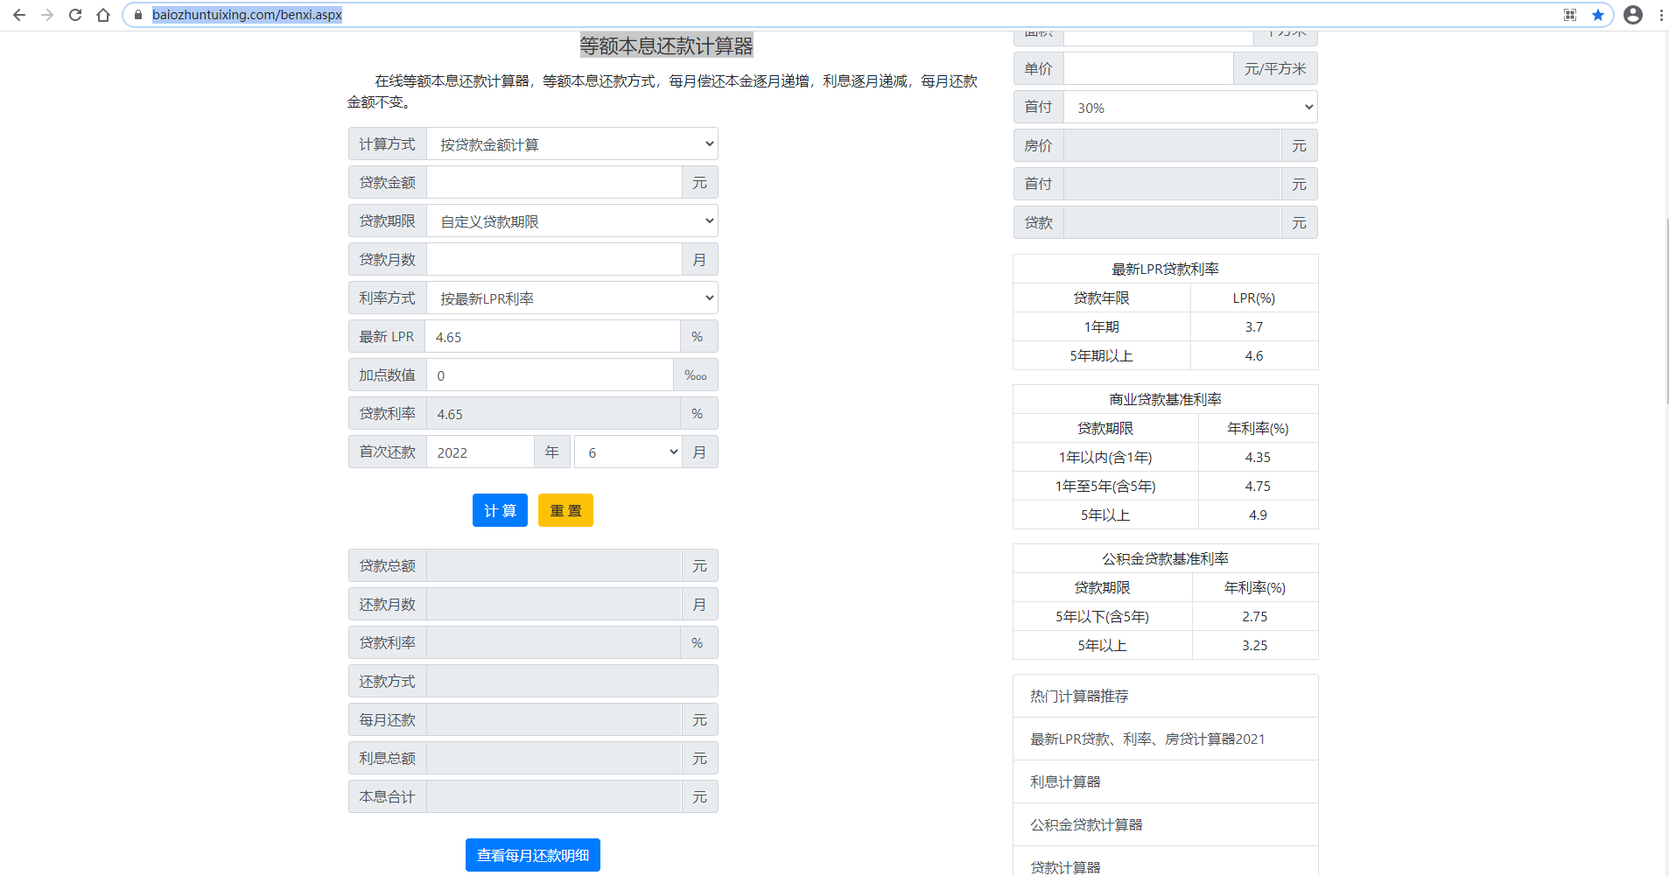Click the 最新 LPR value field
The image size is (1669, 876).
click(552, 337)
